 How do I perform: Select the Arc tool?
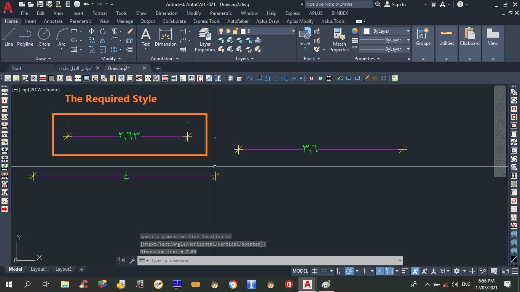pos(62,37)
